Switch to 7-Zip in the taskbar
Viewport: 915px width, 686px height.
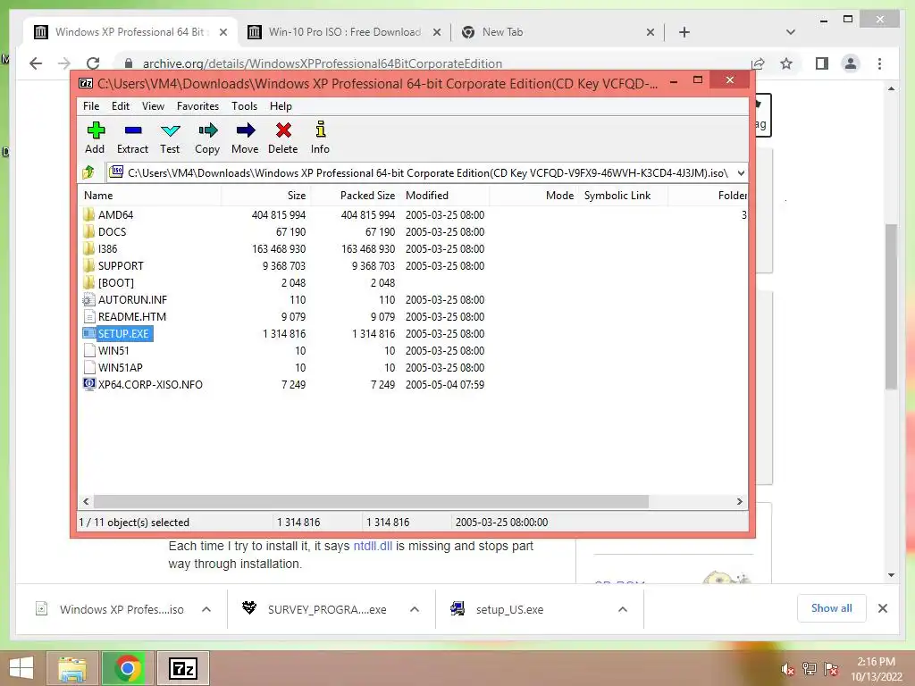tap(183, 668)
